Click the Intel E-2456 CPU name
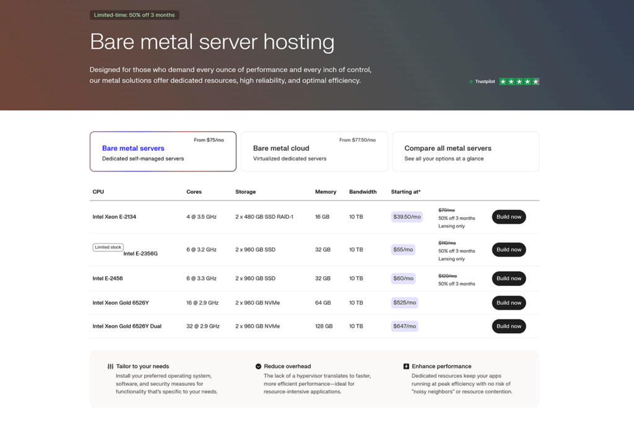The width and height of the screenshot is (634, 423). tap(108, 278)
